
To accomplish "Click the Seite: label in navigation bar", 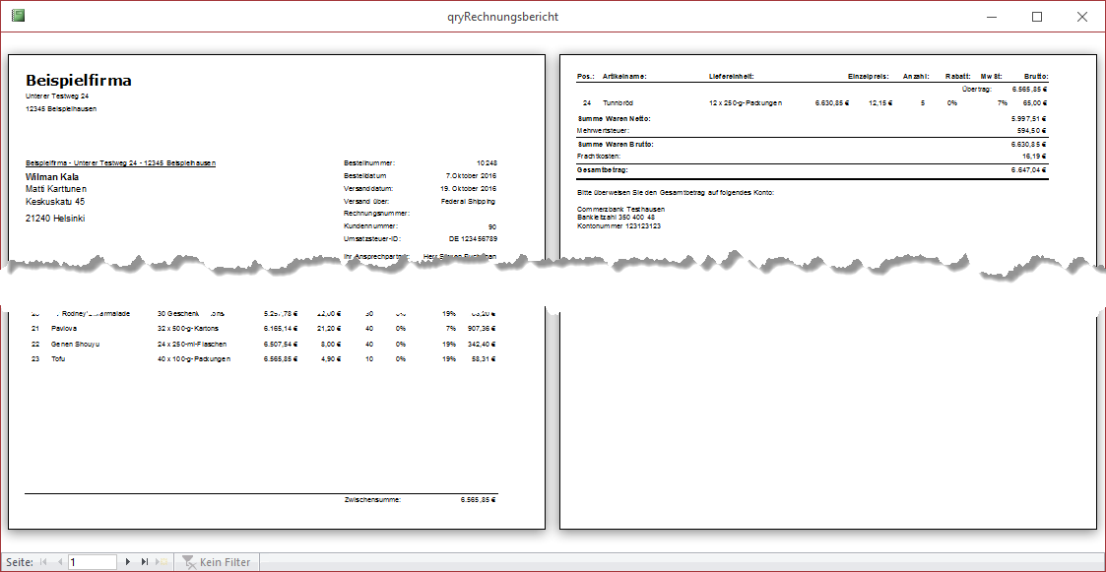I will (x=19, y=562).
